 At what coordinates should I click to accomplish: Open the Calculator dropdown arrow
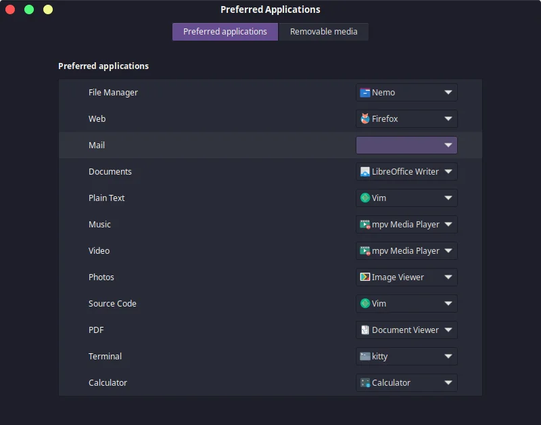coord(448,382)
